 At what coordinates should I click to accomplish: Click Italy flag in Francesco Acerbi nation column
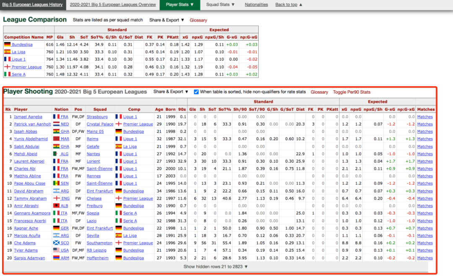(x=56, y=221)
